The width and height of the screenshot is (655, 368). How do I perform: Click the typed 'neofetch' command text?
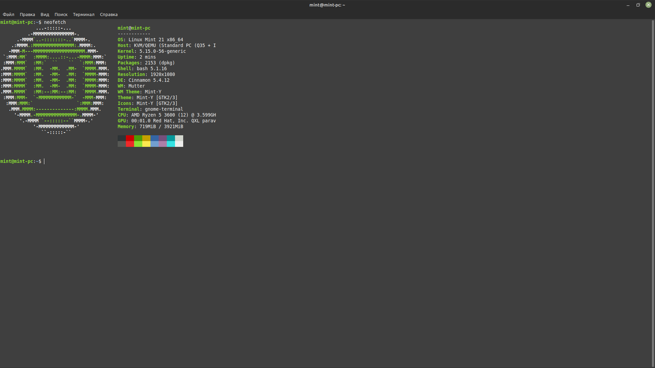pos(55,22)
